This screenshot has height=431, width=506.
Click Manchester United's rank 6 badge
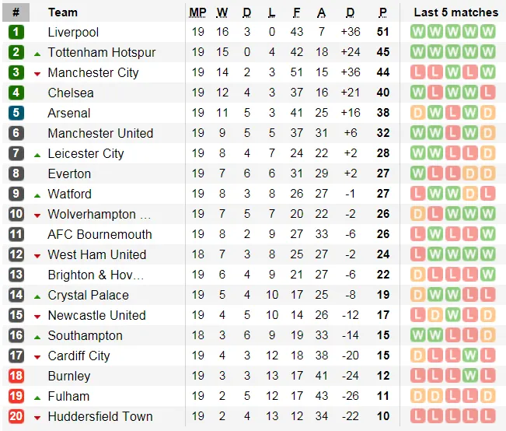click(x=16, y=133)
